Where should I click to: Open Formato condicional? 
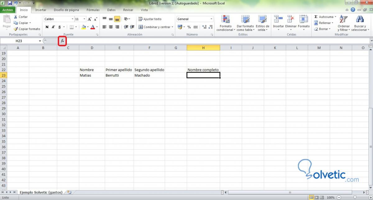point(226,23)
